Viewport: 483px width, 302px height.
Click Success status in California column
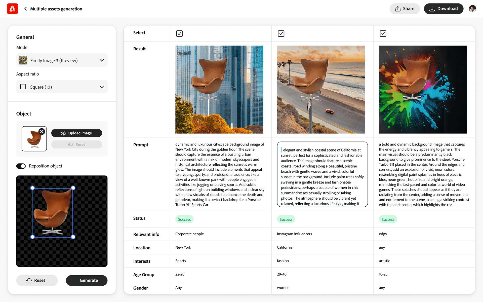pyautogui.click(x=286, y=219)
